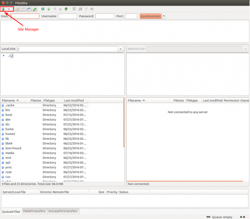Open the Site Manager icon
The height and width of the screenshot is (219, 250).
pos(3,9)
